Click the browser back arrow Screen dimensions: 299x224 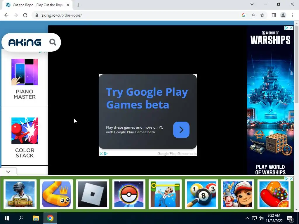(x=6, y=15)
